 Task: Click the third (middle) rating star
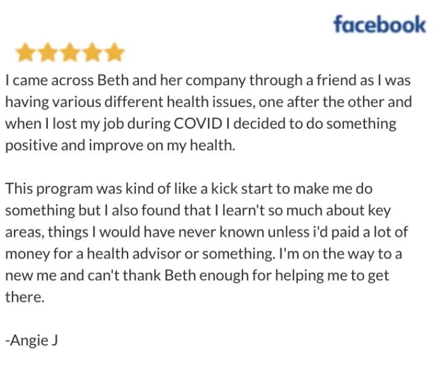click(x=69, y=53)
